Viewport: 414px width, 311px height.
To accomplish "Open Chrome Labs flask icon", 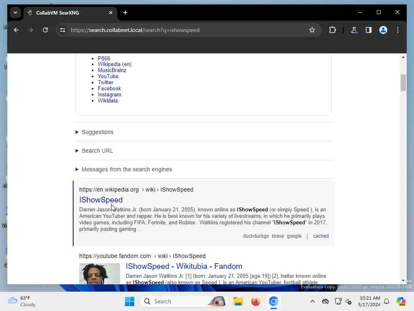I will pos(354,30).
